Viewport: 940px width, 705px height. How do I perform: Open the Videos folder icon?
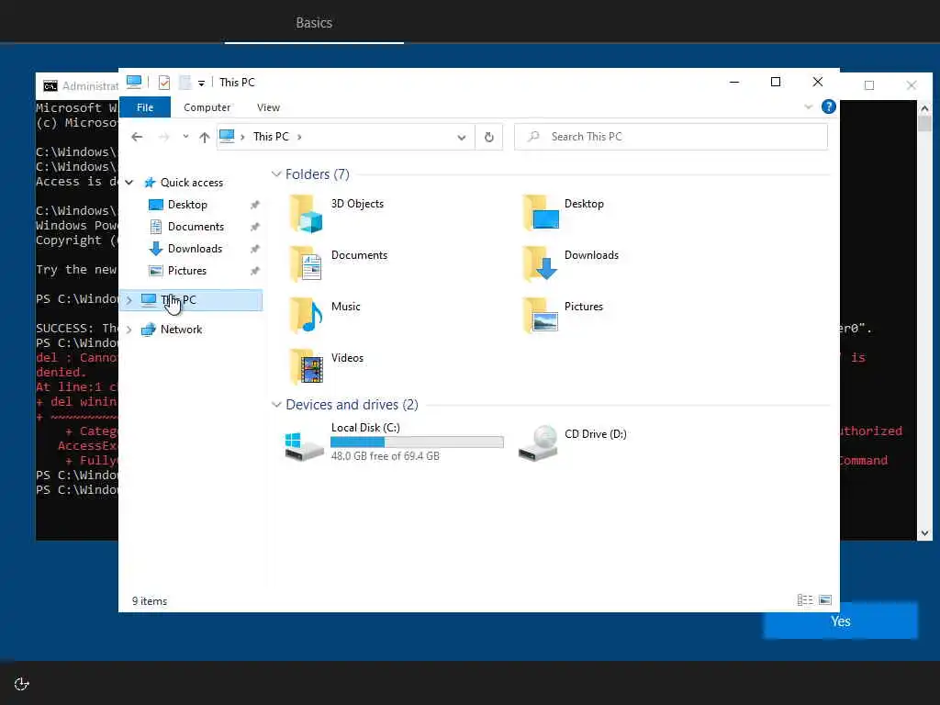pyautogui.click(x=307, y=367)
